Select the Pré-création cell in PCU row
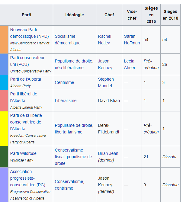183x205 pixels. tap(151, 64)
